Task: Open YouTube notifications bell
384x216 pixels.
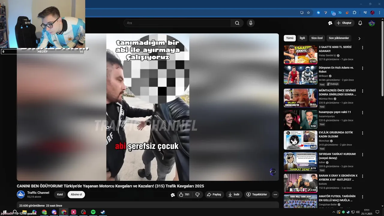Action: click(360, 23)
